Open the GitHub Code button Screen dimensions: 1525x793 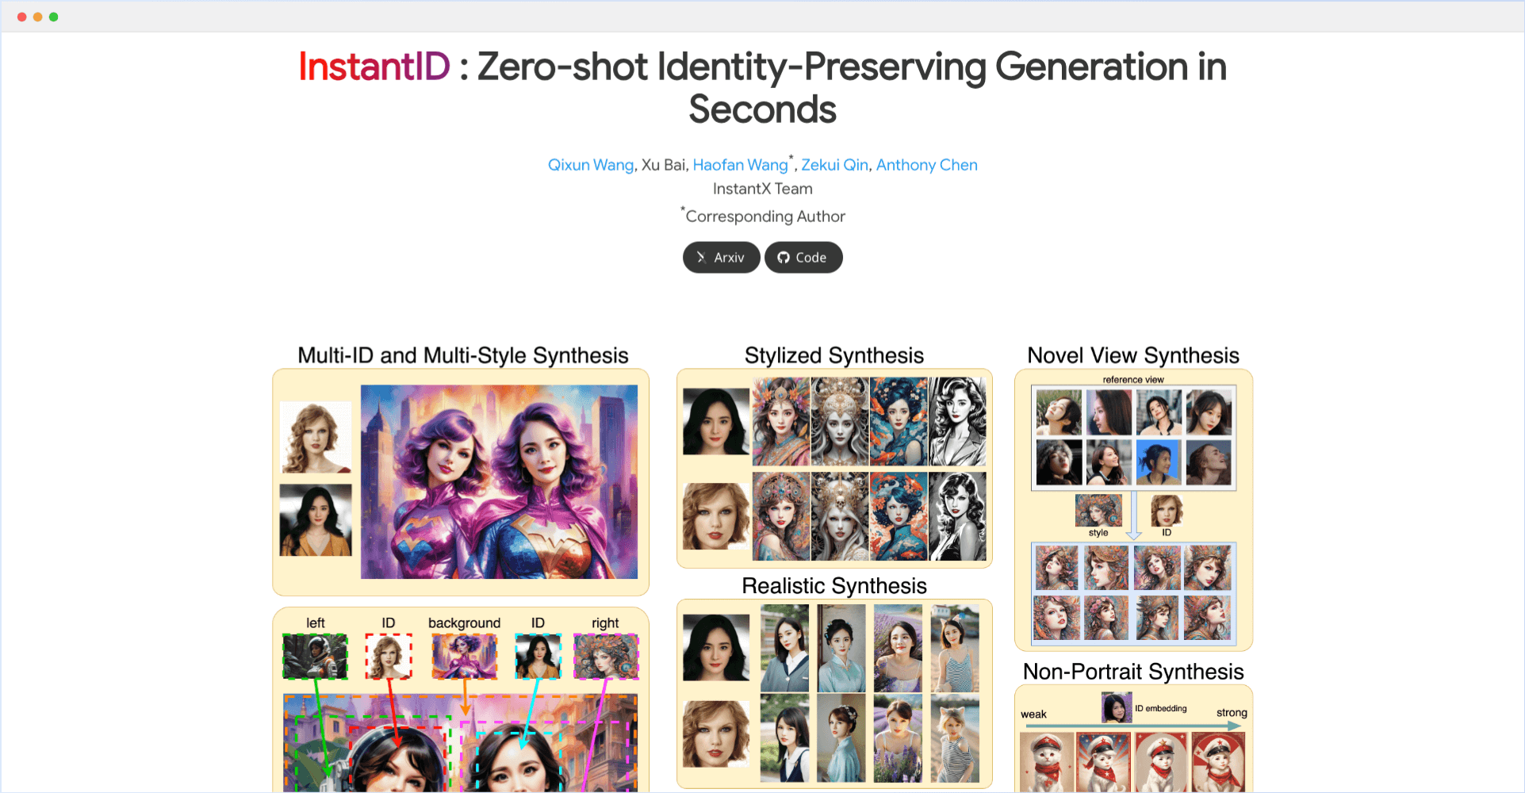point(803,258)
